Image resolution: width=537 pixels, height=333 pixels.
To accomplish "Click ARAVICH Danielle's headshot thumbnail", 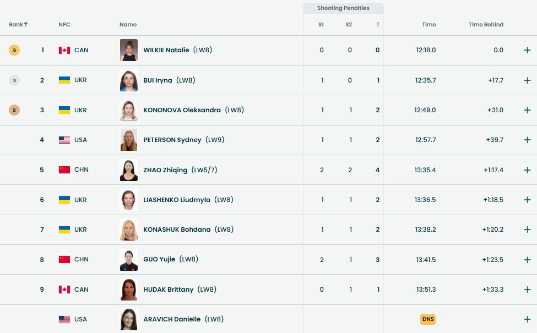I will tap(128, 319).
